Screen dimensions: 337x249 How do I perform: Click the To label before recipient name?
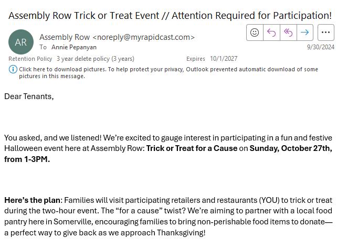tap(43, 47)
